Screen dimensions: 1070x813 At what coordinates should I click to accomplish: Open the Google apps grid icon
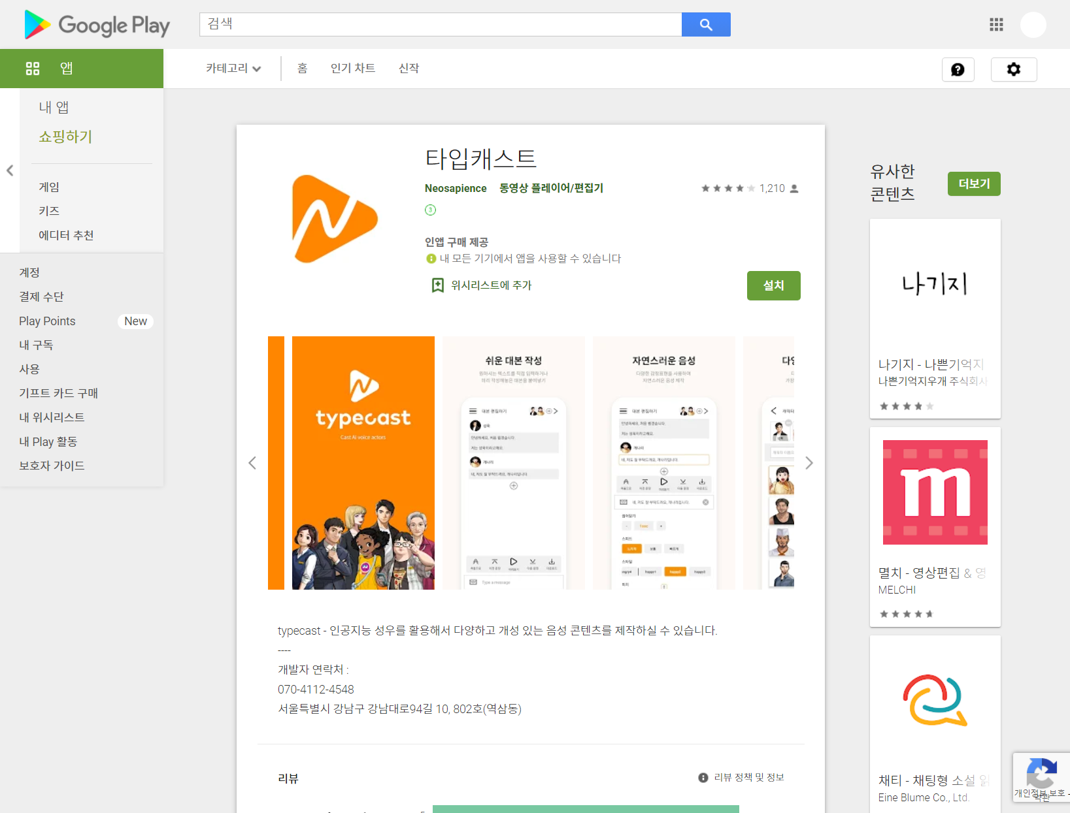point(996,25)
